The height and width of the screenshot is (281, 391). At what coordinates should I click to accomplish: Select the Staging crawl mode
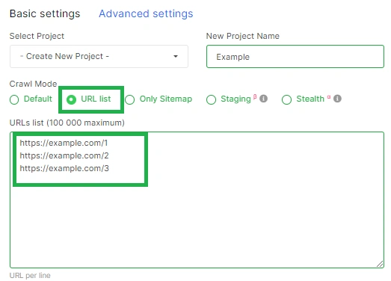(x=211, y=99)
